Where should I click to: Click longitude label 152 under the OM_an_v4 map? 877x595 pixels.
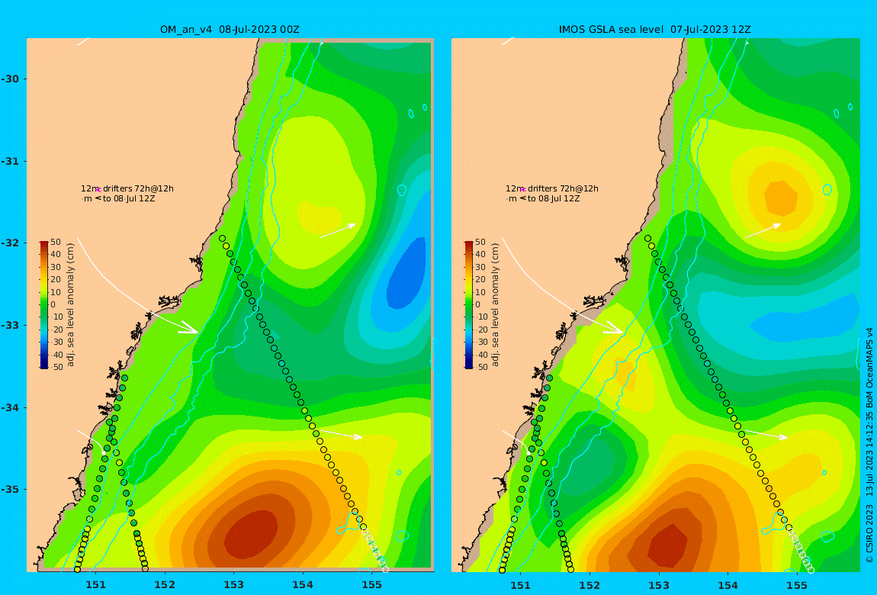point(165,585)
